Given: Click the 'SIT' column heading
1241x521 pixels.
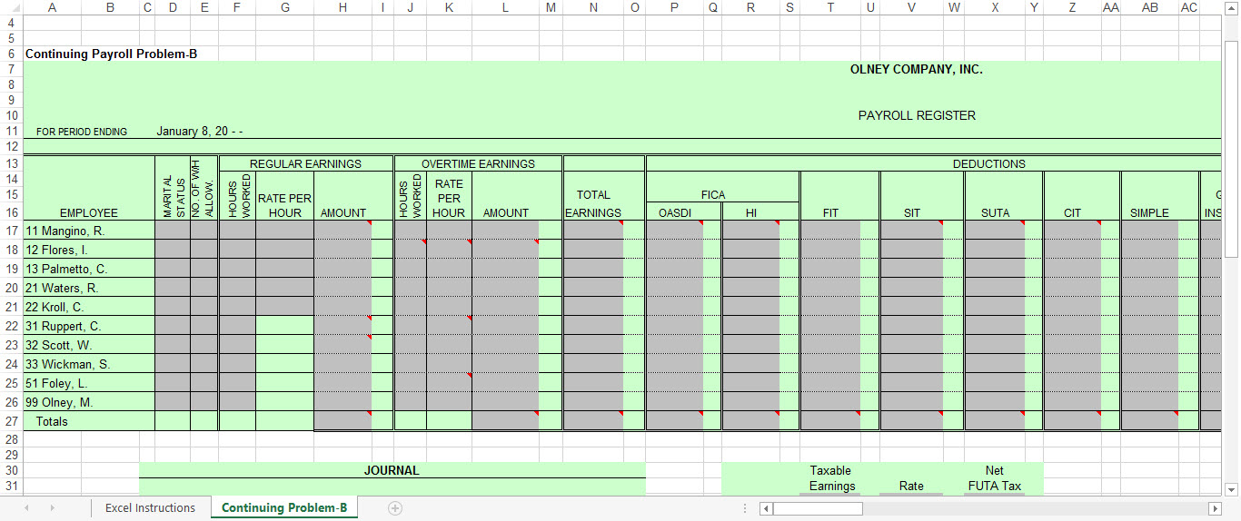Looking at the screenshot, I should (912, 213).
